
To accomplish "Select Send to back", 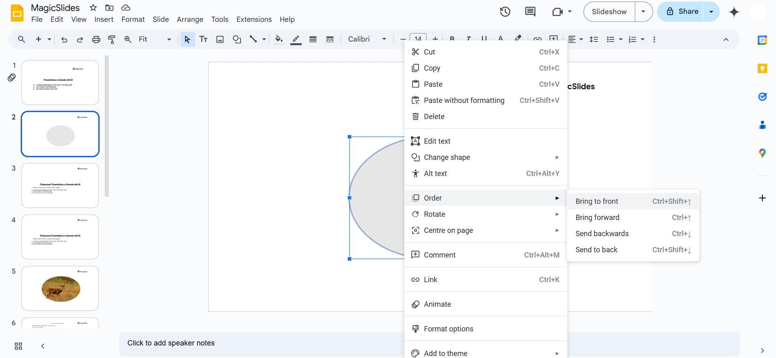I will pyautogui.click(x=633, y=250).
